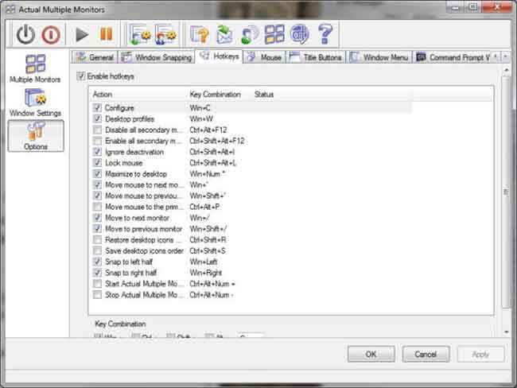Click the envelope with green arrow icon
The width and height of the screenshot is (517, 388).
pyautogui.click(x=224, y=34)
